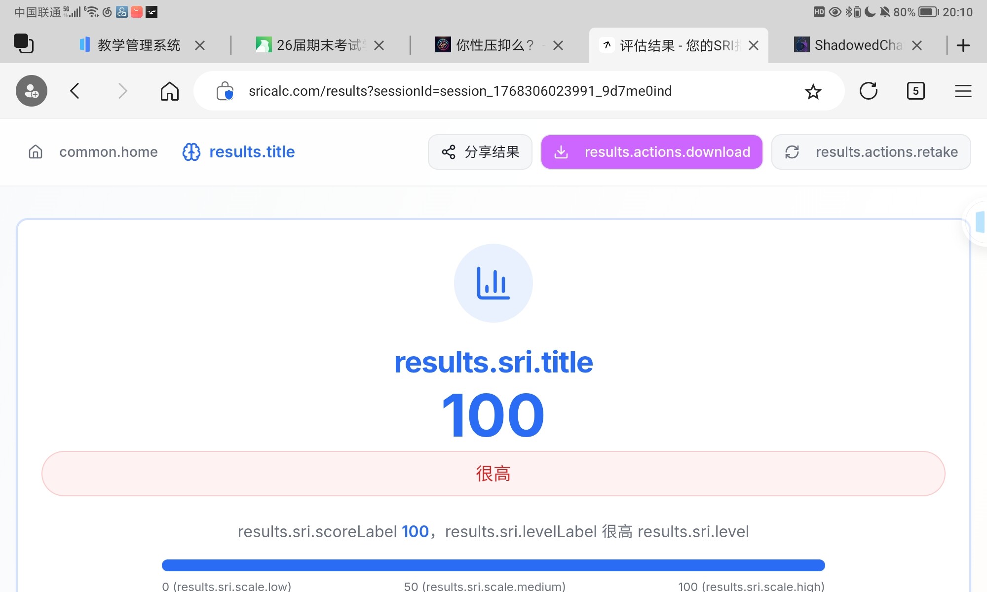Screen dimensions: 987x592
Task: Add a new tab with plus button
Action: point(963,45)
